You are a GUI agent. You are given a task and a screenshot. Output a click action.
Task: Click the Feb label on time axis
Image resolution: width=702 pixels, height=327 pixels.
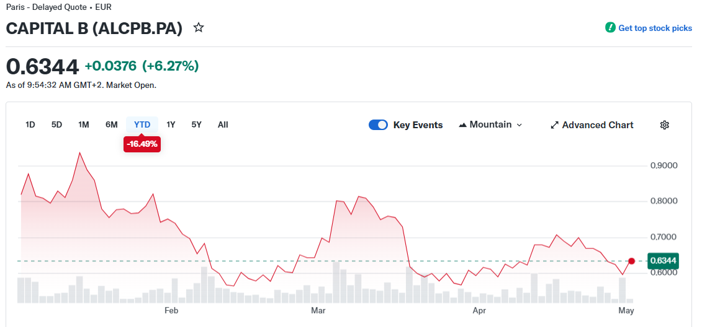[x=171, y=310]
